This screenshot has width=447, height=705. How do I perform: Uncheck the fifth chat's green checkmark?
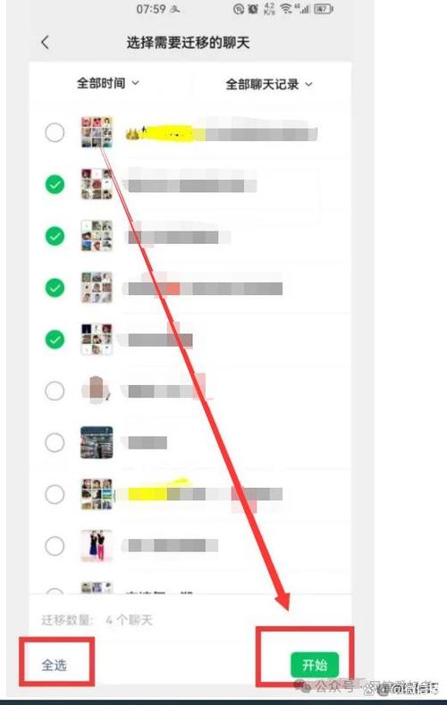(55, 340)
